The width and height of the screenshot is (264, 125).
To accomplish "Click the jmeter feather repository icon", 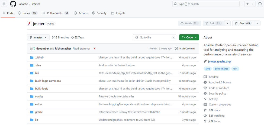I will 30,24.
